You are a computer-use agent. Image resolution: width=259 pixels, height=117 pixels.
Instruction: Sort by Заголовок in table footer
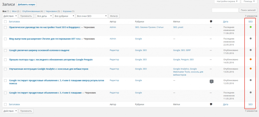click(x=14, y=104)
